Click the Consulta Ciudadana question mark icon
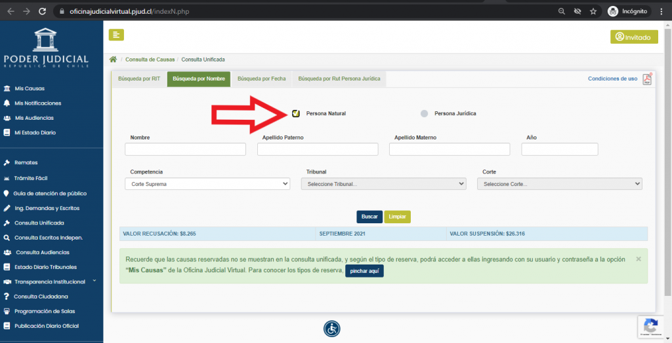 coord(7,297)
